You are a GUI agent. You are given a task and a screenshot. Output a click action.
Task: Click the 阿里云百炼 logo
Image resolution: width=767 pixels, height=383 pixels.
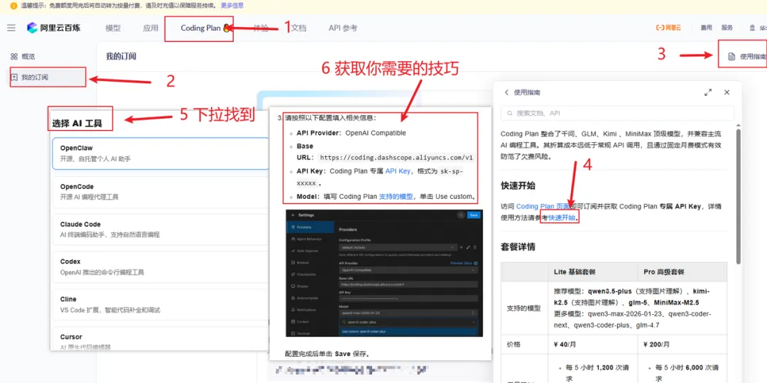click(54, 28)
